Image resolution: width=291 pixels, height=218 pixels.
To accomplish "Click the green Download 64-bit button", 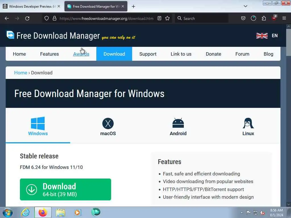I will [65, 189].
